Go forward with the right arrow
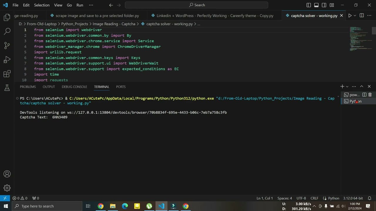376x211 pixels. click(119, 5)
